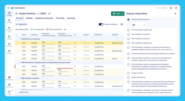Sort by JEDNOSTKA column header

tap(98, 35)
